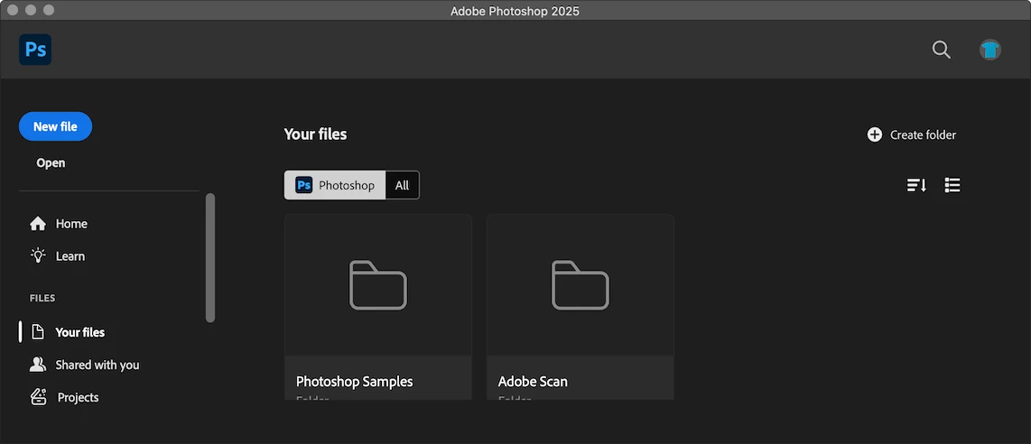1031x444 pixels.
Task: Switch filter to All files
Action: click(402, 185)
